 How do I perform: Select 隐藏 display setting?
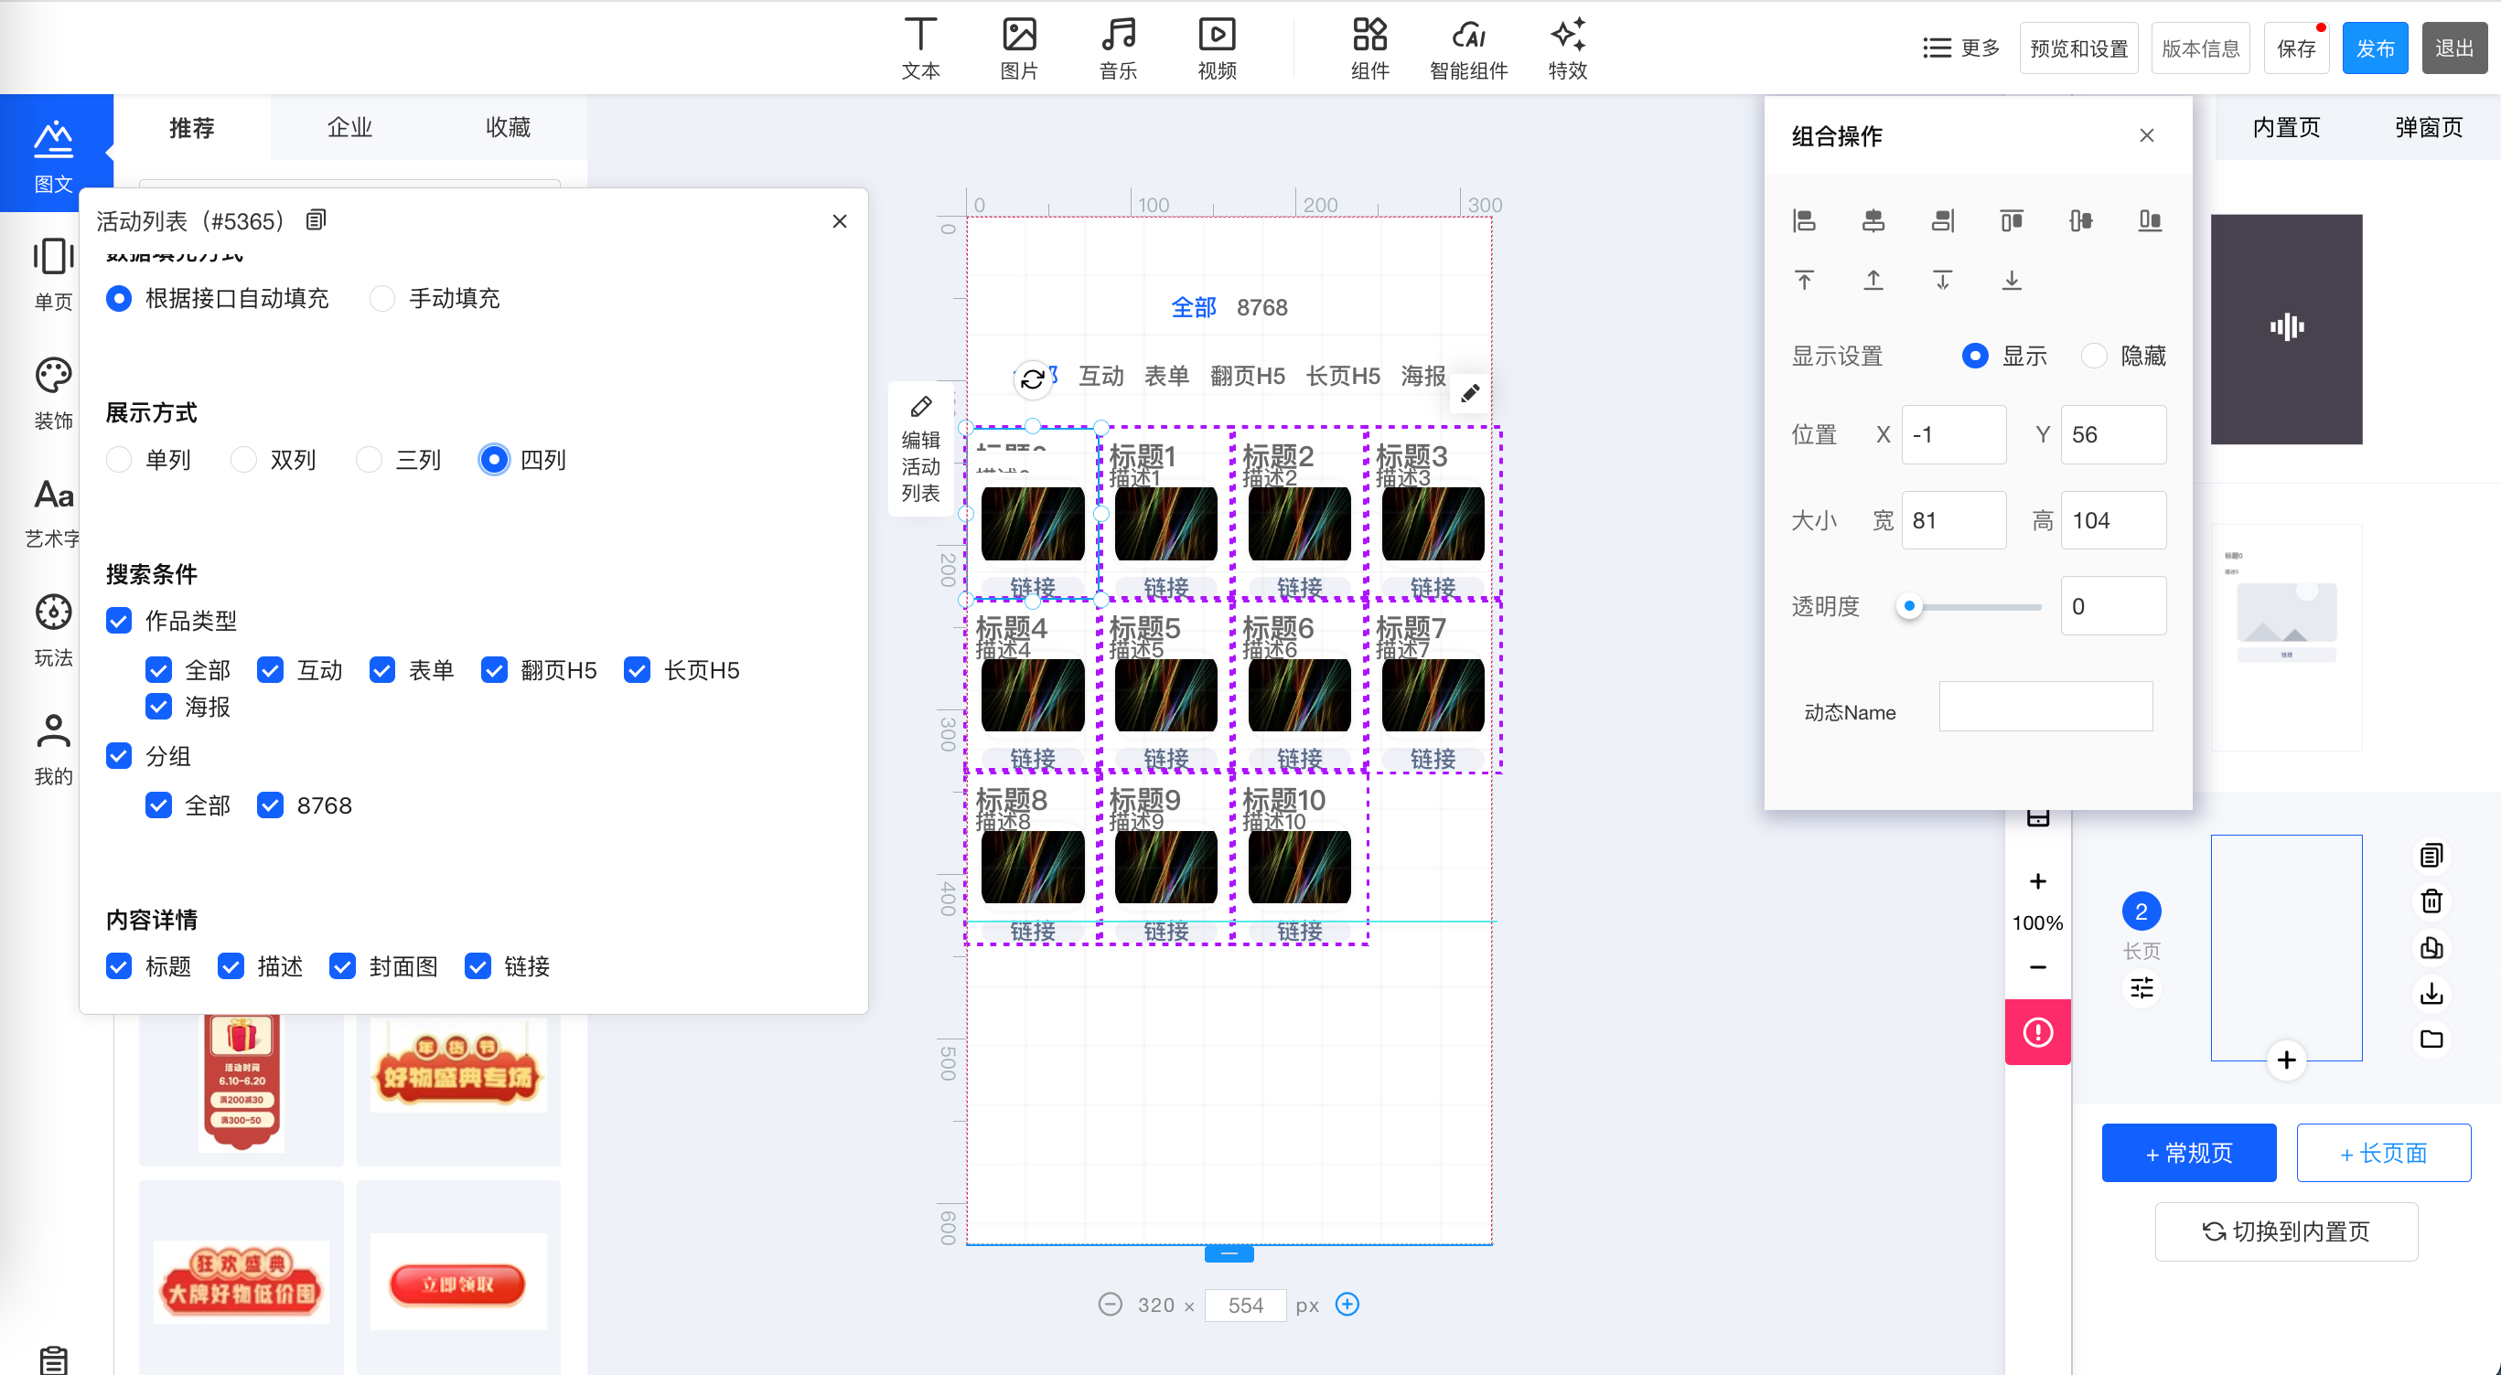click(x=2094, y=357)
